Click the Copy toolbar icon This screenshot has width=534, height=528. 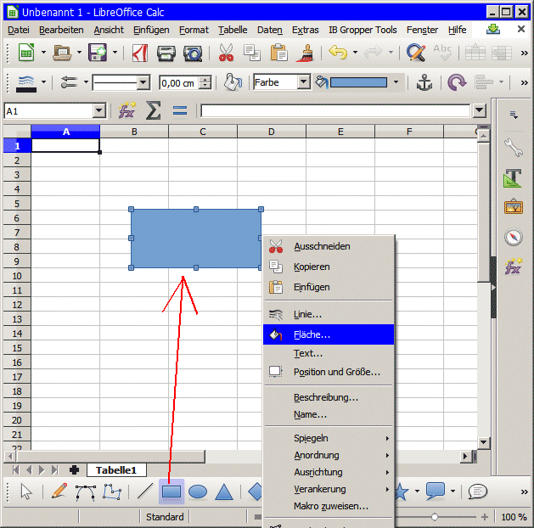click(x=252, y=53)
